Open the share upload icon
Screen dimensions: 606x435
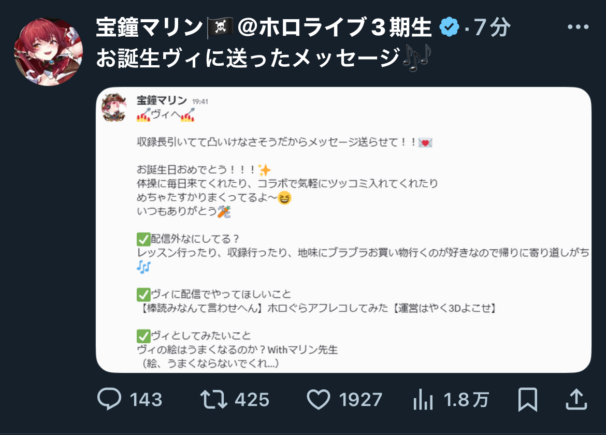[x=576, y=399]
